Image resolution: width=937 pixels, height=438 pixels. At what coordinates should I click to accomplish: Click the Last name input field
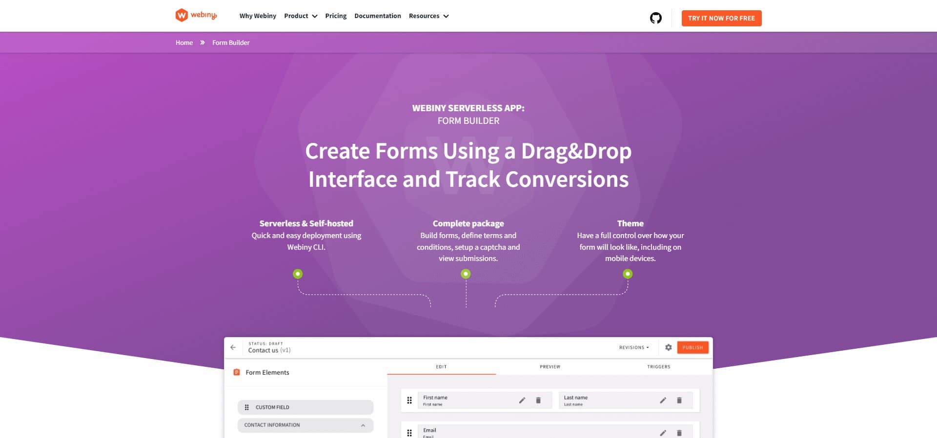pos(626,400)
